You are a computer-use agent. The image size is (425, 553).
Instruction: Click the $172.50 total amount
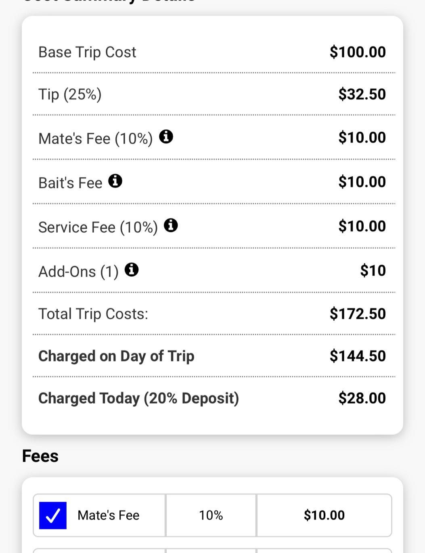358,314
